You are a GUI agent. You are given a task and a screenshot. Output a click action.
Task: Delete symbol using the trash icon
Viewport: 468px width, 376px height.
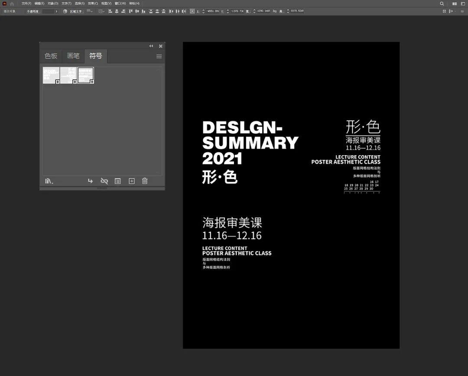point(145,181)
